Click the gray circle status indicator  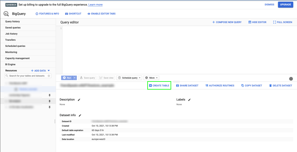291,79
